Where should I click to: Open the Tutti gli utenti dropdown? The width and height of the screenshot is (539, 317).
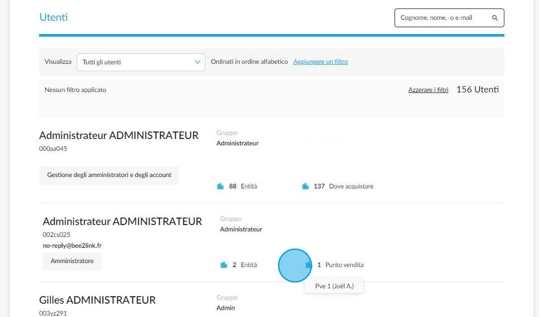pos(141,62)
